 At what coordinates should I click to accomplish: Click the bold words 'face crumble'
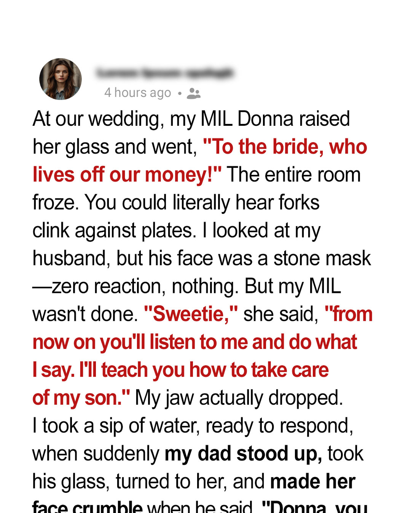point(88,507)
